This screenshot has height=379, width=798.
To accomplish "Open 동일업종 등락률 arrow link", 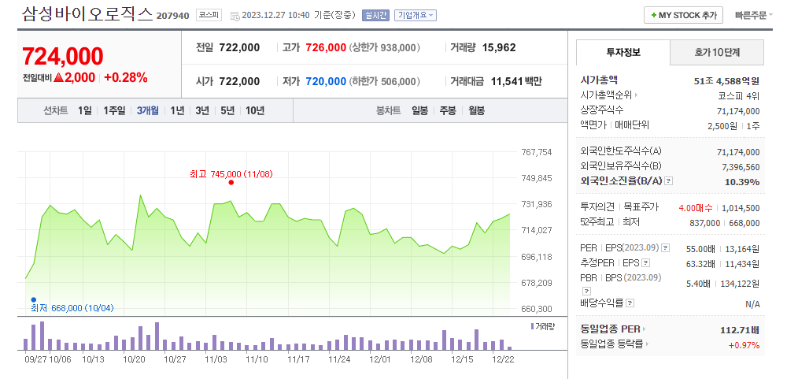I will pyautogui.click(x=615, y=344).
